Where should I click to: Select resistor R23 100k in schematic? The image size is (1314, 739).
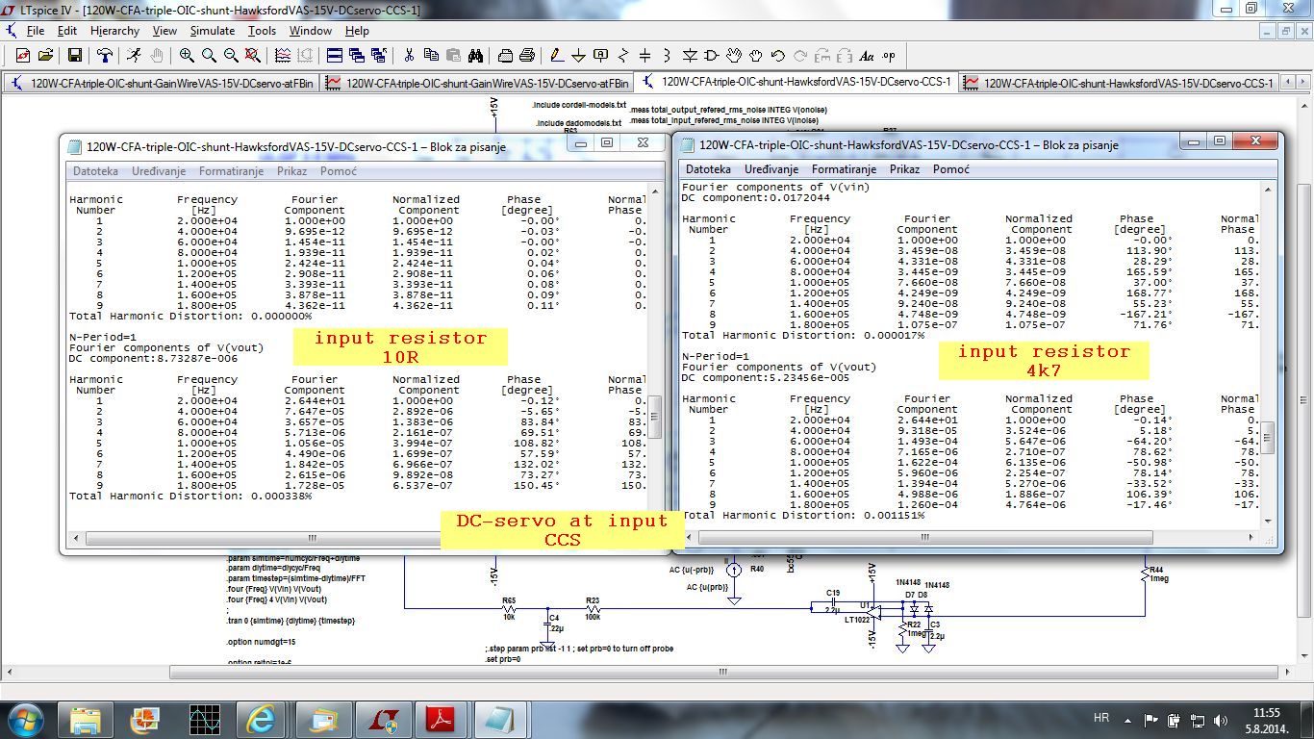[593, 608]
